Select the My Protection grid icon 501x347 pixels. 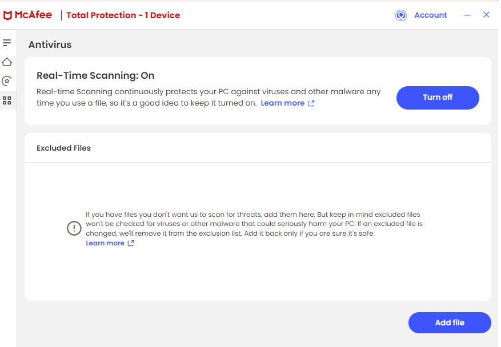pyautogui.click(x=7, y=100)
